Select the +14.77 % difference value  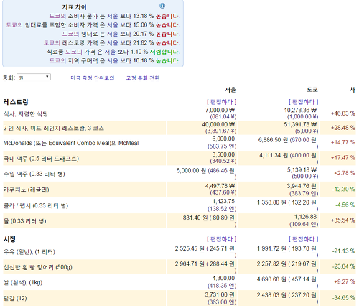[x=343, y=142]
